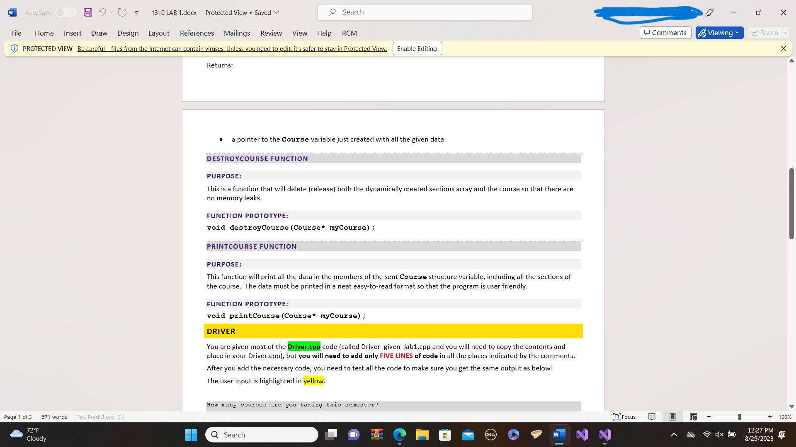Click the Enable Editing button
The width and height of the screenshot is (796, 447).
click(x=417, y=48)
